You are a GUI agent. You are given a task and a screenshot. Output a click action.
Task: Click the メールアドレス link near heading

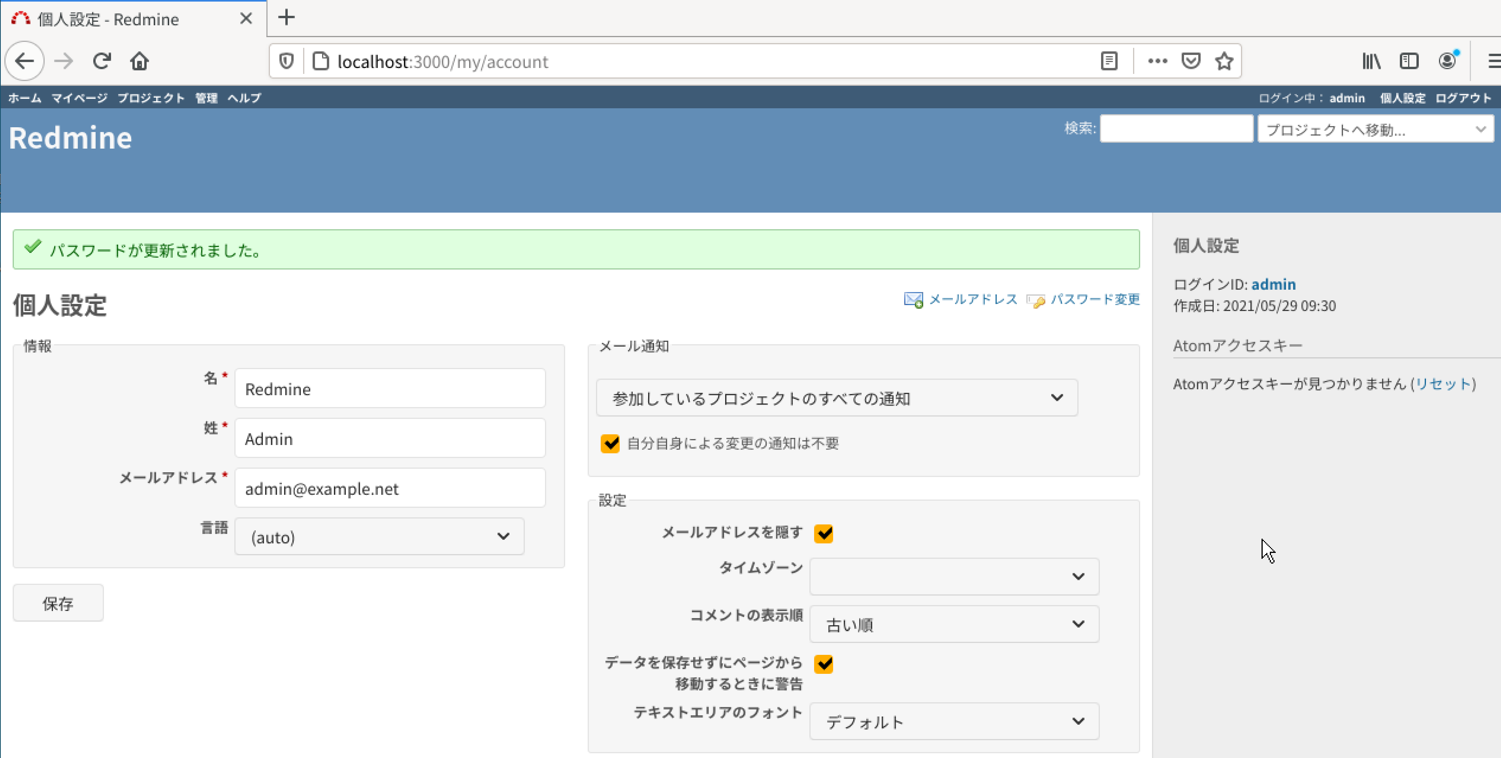coord(973,300)
